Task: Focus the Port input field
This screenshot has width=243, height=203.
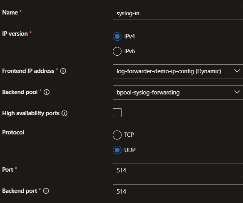Action: (177, 170)
